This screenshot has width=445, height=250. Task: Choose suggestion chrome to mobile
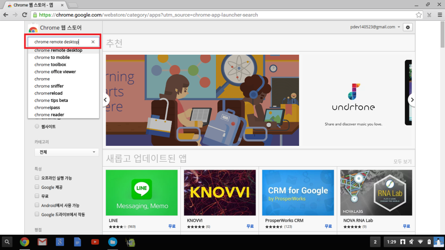coord(63,57)
